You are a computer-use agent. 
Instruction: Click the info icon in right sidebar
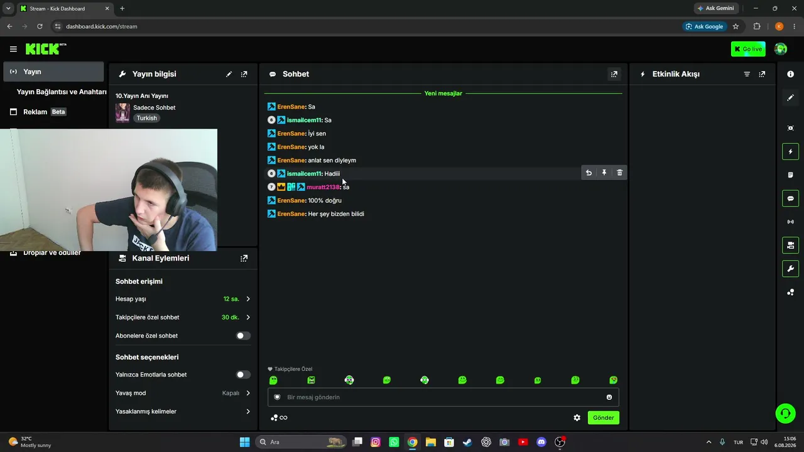click(790, 74)
